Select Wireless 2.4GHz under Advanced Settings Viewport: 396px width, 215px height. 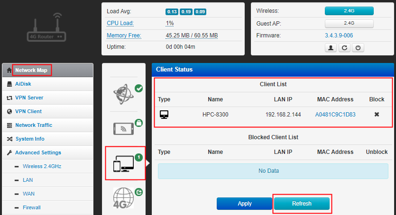click(42, 166)
